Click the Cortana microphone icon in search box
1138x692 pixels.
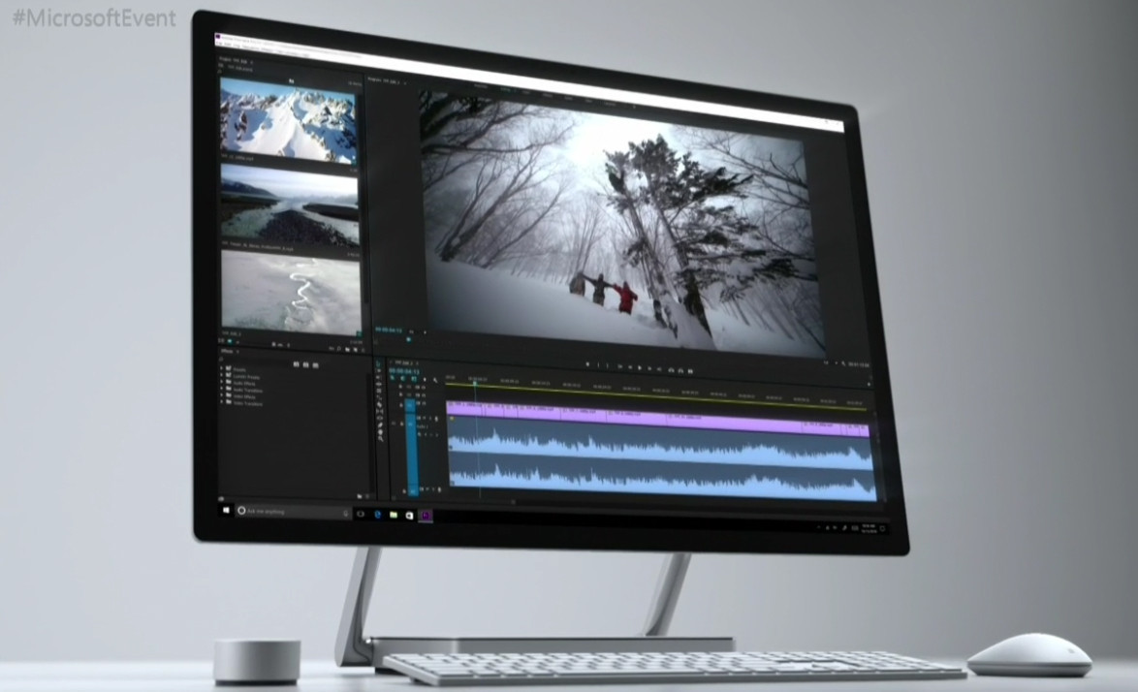(345, 513)
